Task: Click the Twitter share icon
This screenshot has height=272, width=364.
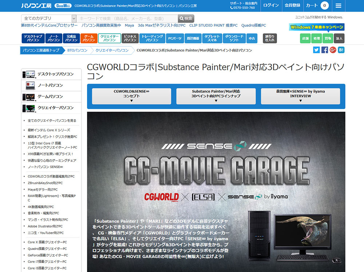Action: (x=316, y=50)
